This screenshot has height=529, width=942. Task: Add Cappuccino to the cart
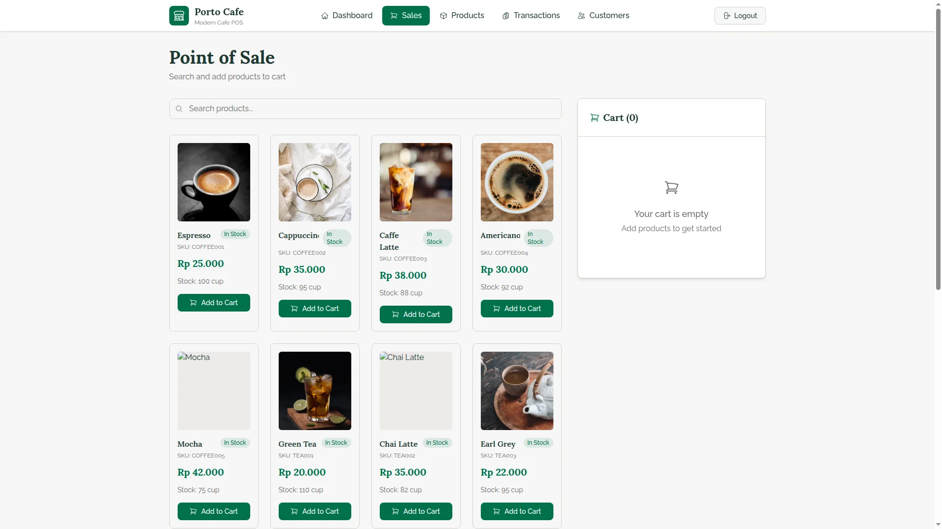pos(315,309)
